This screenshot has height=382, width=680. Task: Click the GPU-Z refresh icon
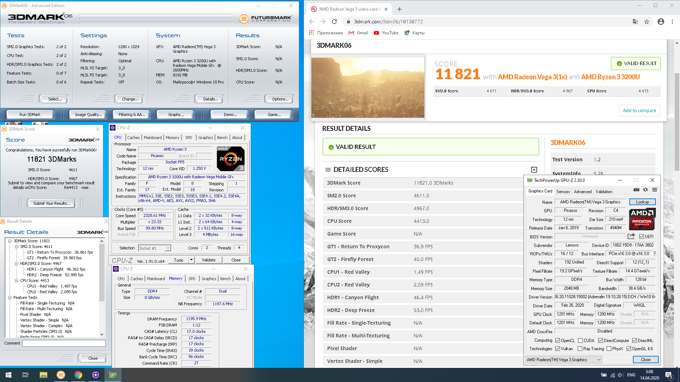[x=645, y=190]
